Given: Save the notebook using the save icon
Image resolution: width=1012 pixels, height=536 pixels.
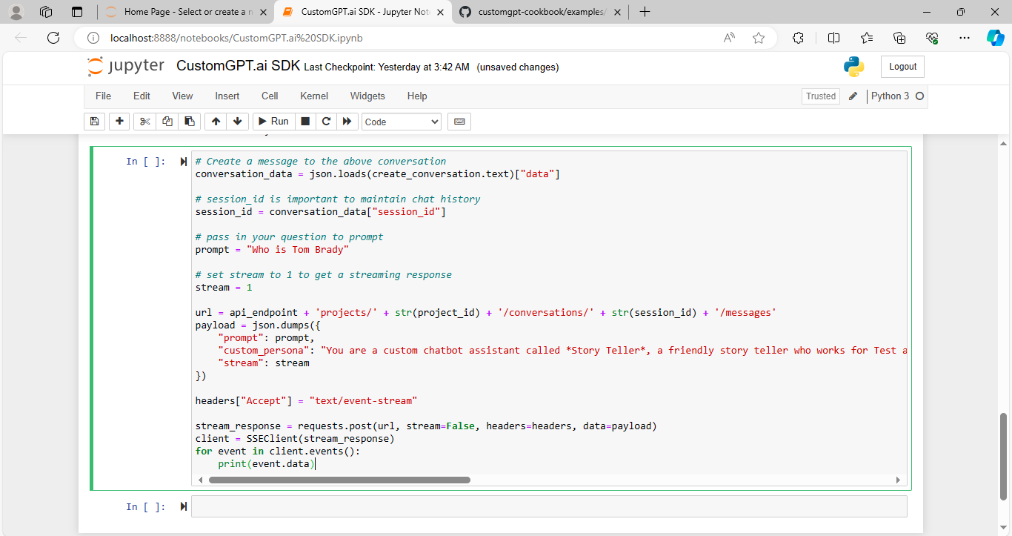Looking at the screenshot, I should pos(94,121).
